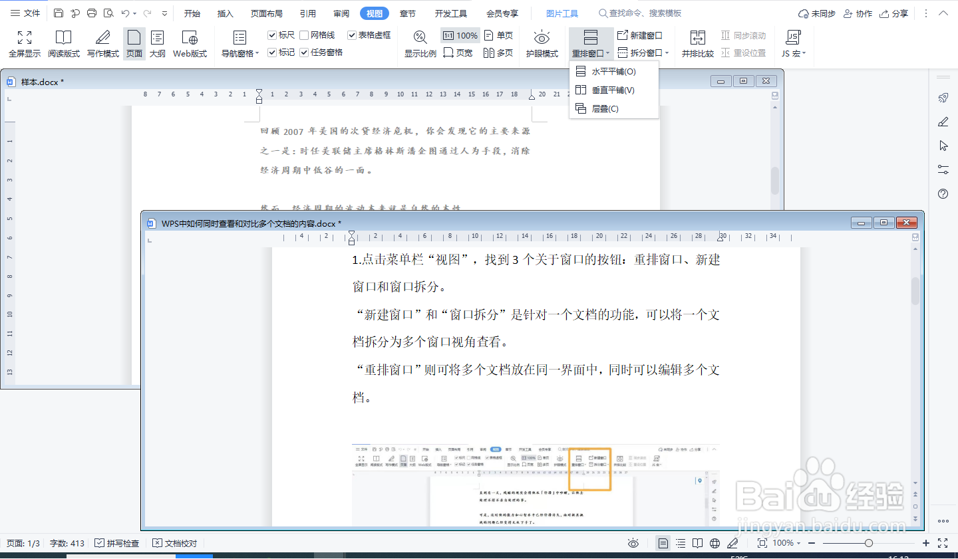Click the rocket icon in right sidebar
This screenshot has width=958, height=559.
pos(943,98)
